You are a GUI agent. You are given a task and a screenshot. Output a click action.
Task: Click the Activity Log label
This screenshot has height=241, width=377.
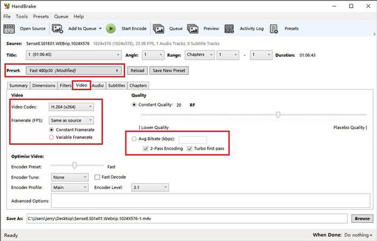pos(252,29)
